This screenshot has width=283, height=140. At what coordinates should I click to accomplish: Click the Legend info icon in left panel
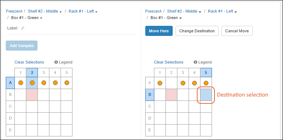(56, 62)
